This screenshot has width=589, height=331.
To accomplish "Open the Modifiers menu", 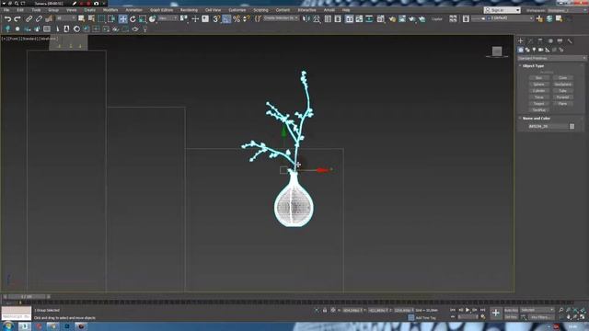I will pyautogui.click(x=110, y=10).
